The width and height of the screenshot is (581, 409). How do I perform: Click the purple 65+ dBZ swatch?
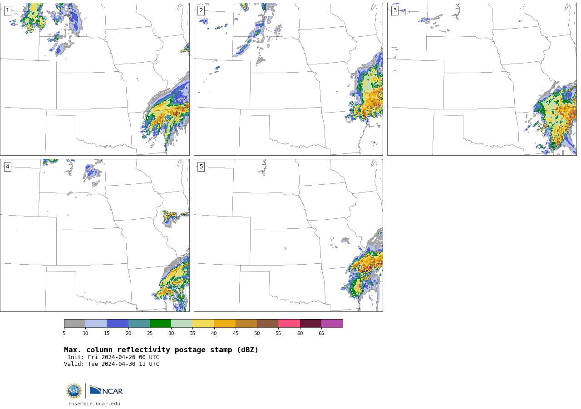click(332, 323)
